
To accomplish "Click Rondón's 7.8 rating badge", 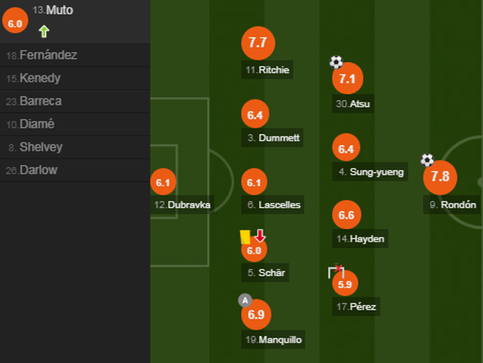I will click(440, 177).
